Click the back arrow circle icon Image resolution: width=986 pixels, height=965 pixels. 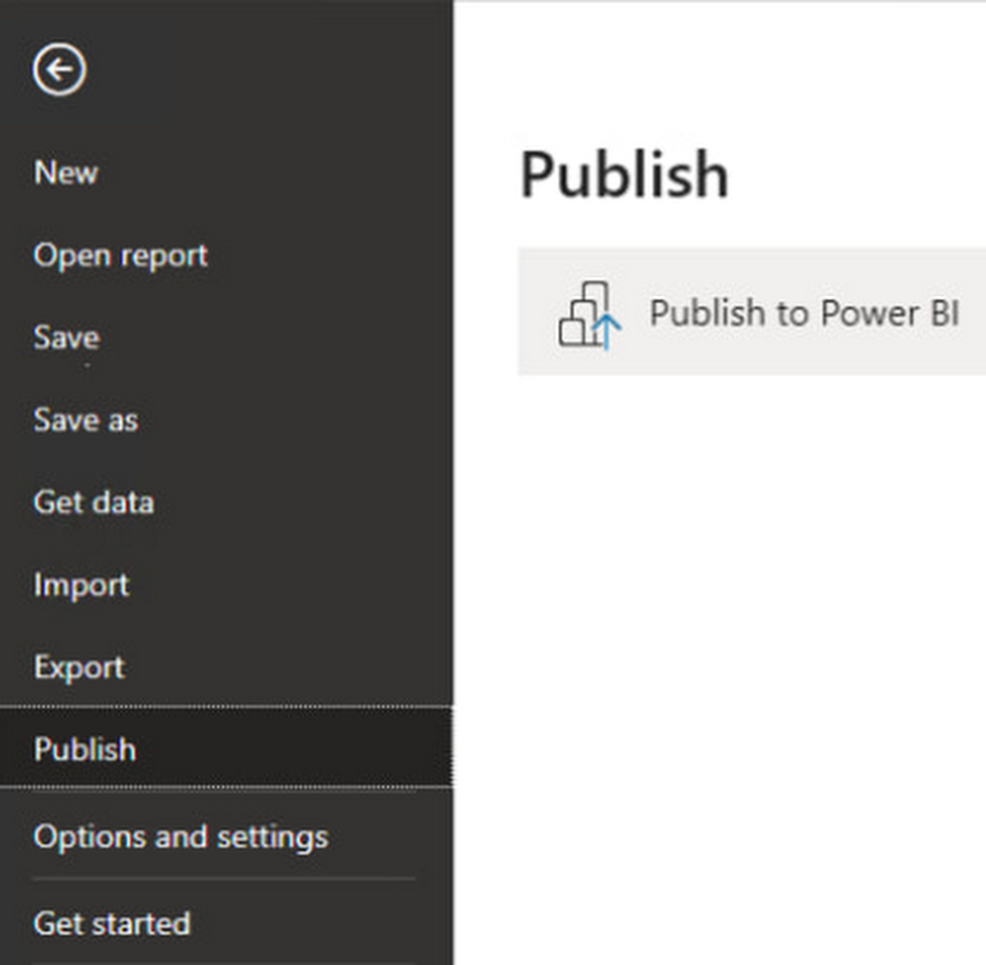tap(59, 71)
